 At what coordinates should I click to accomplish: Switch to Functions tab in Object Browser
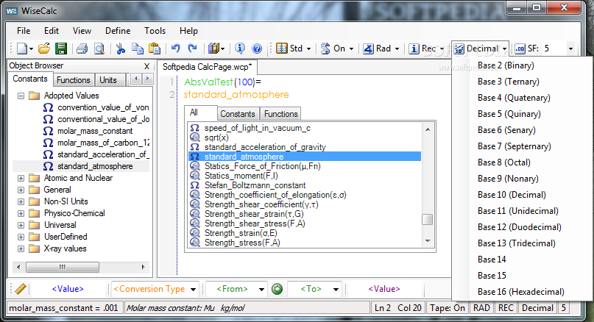coord(74,80)
